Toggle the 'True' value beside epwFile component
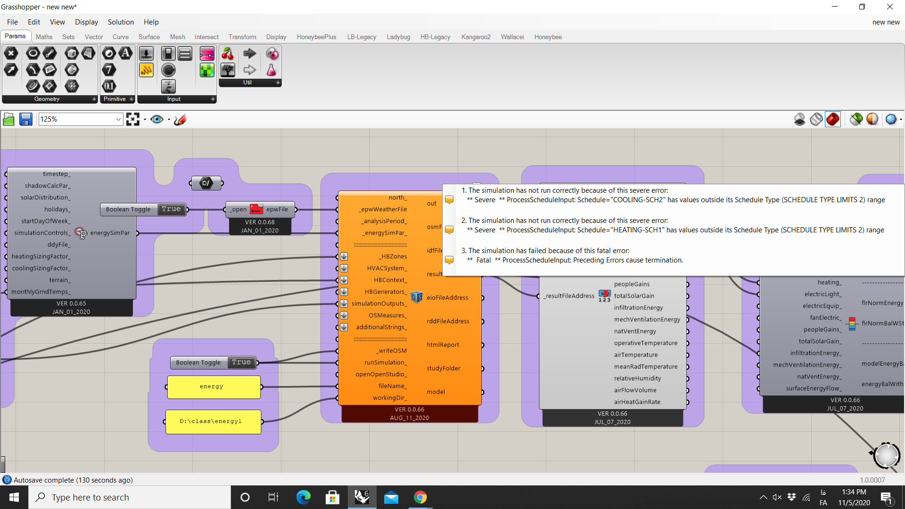Image resolution: width=905 pixels, height=509 pixels. point(171,209)
